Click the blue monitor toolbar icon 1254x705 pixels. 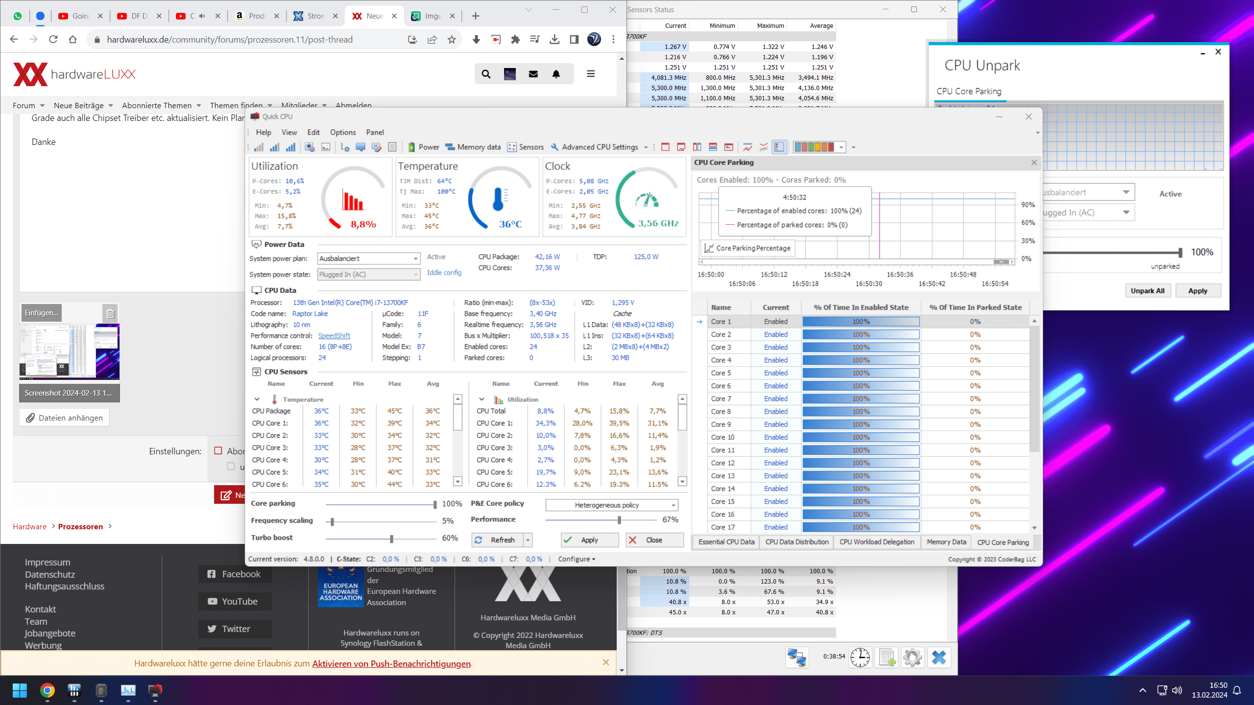(x=361, y=147)
